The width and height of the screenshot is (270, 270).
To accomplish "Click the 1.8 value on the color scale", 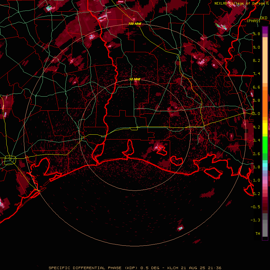I will click(256, 167).
